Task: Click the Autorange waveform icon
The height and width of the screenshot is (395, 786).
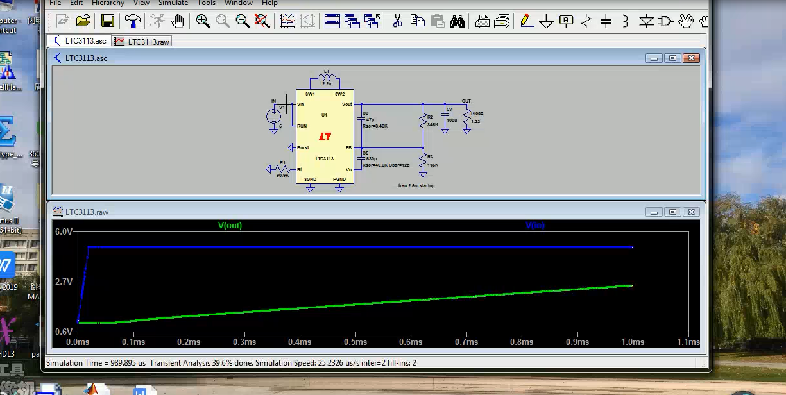Action: 287,21
